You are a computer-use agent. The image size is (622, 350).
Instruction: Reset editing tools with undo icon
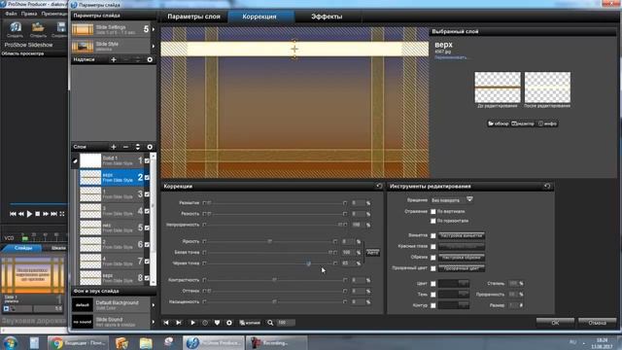(547, 186)
